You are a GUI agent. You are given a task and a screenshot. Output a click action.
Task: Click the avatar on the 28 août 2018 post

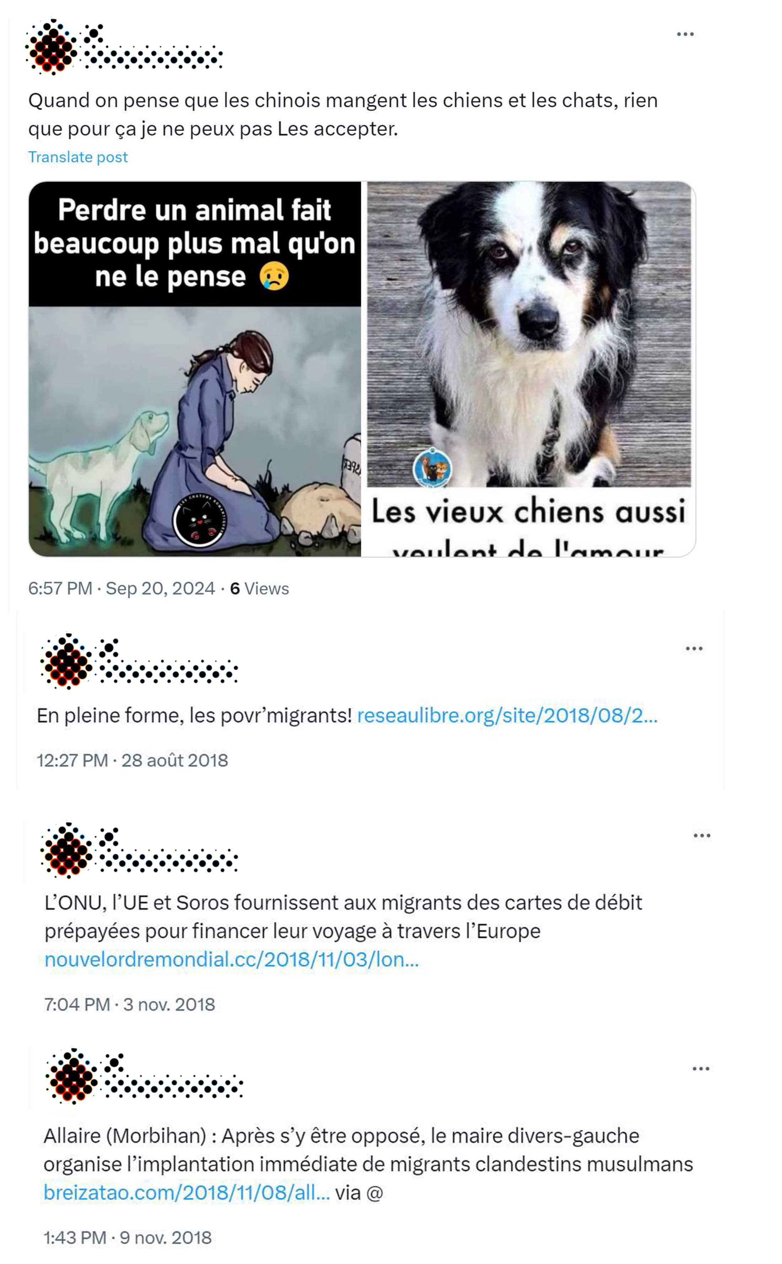tap(67, 661)
